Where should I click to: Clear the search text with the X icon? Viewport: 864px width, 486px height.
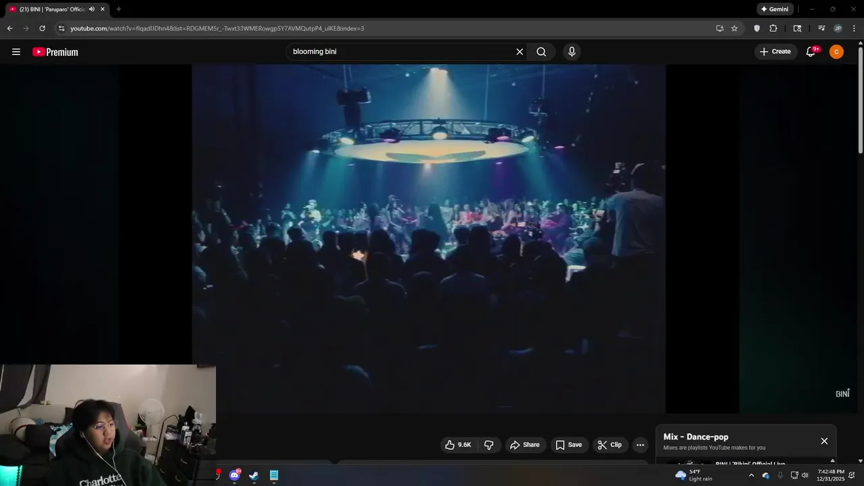[x=520, y=52]
